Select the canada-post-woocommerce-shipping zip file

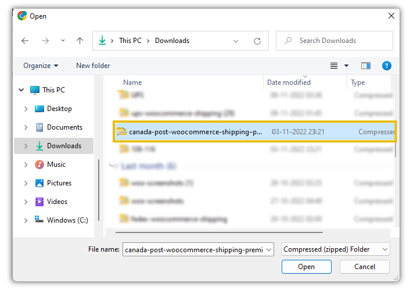tap(255, 132)
